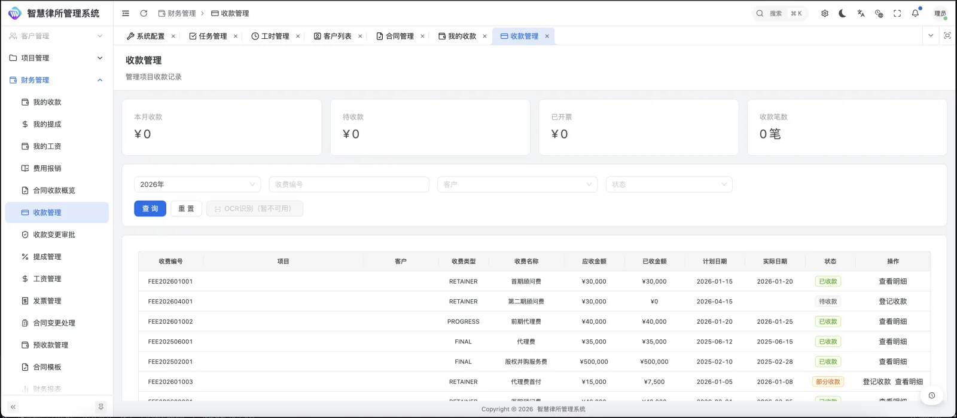Click FEE202506001 fee number cell
Image resolution: width=957 pixels, height=418 pixels.
tap(170, 342)
